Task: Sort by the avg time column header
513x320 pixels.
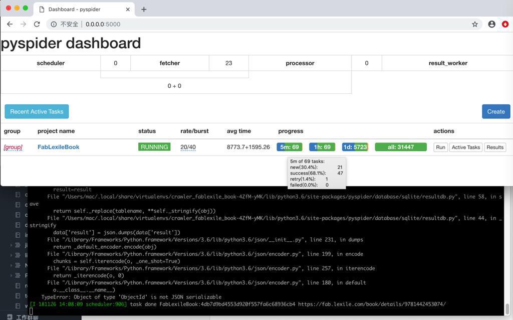Action: pyautogui.click(x=239, y=131)
